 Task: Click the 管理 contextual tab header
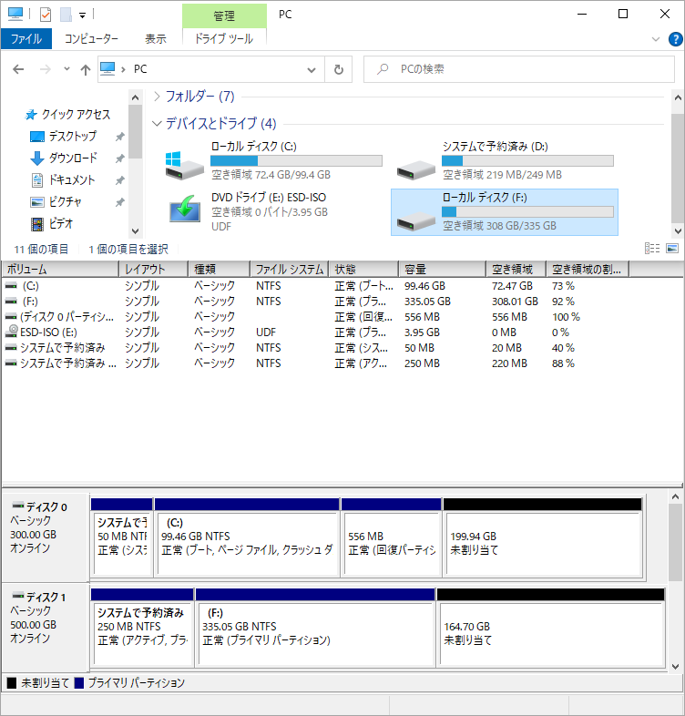coord(224,16)
